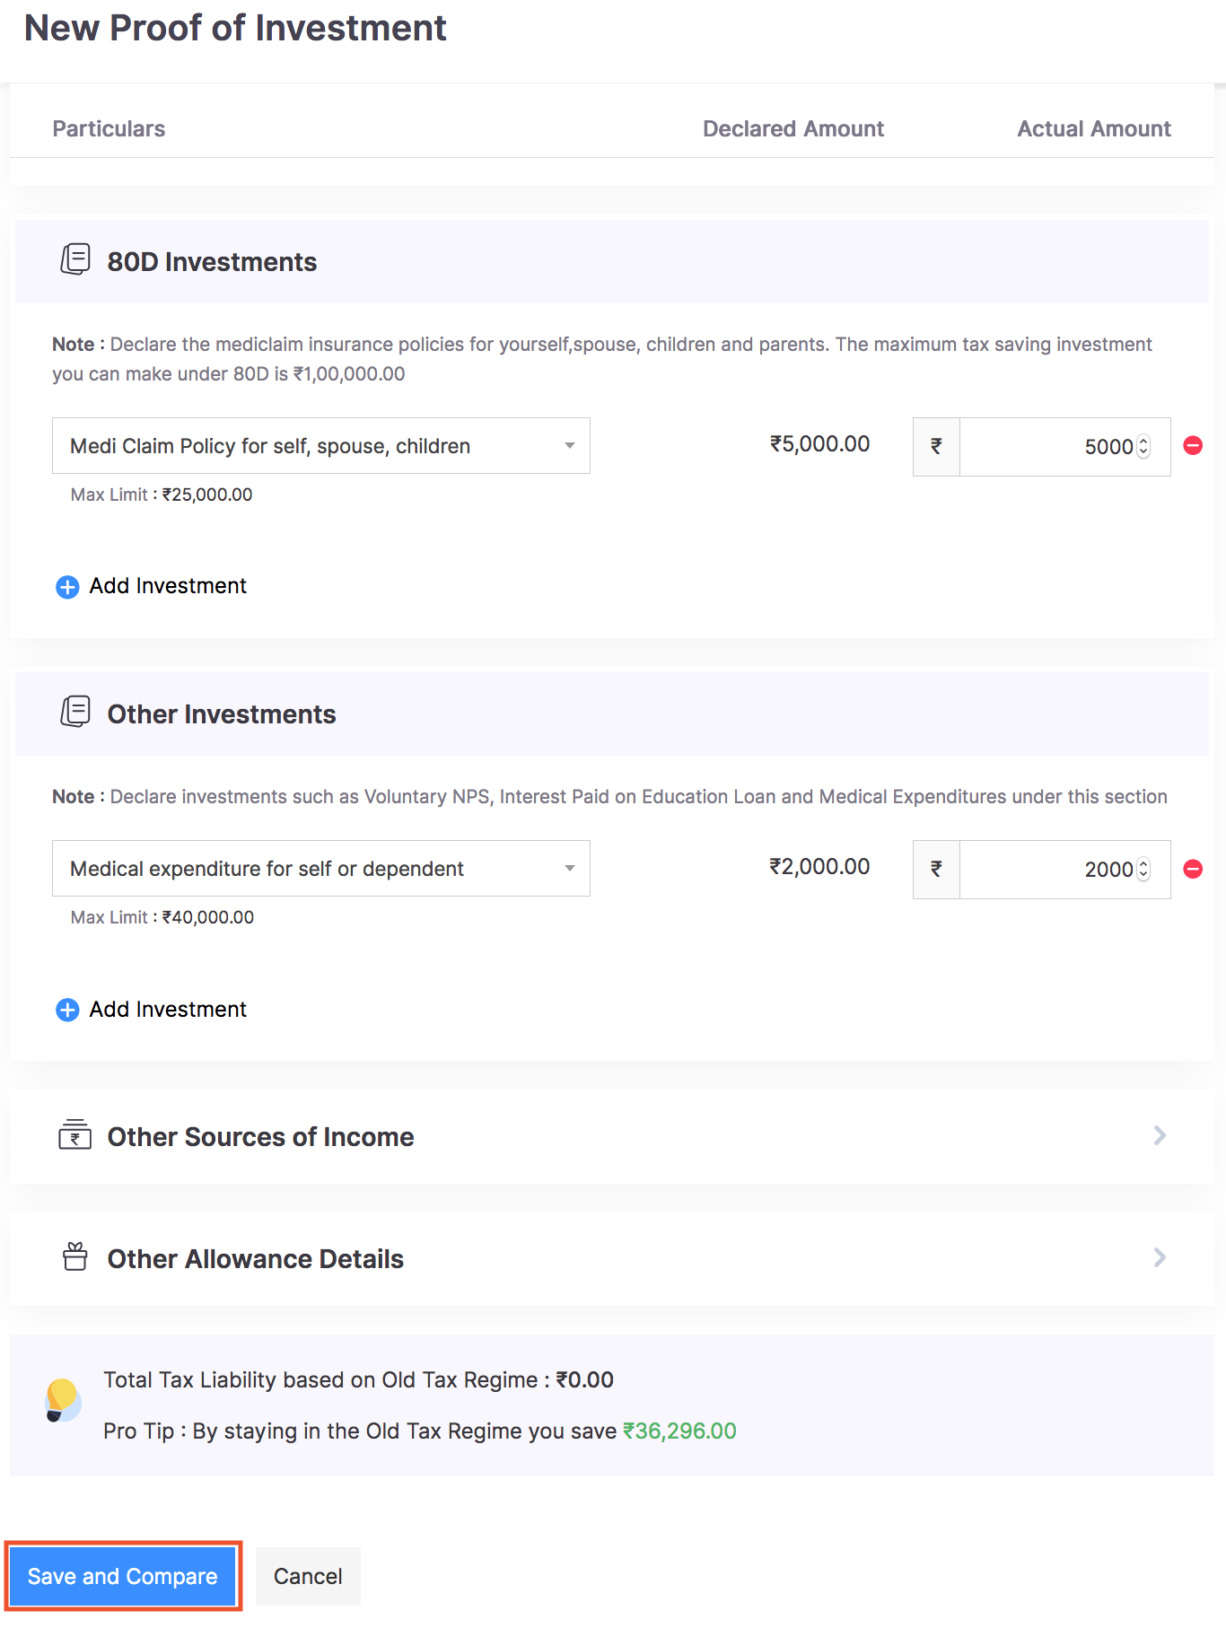The width and height of the screenshot is (1226, 1628).
Task: Click plus icon under Other Investments
Action: [x=67, y=1010]
